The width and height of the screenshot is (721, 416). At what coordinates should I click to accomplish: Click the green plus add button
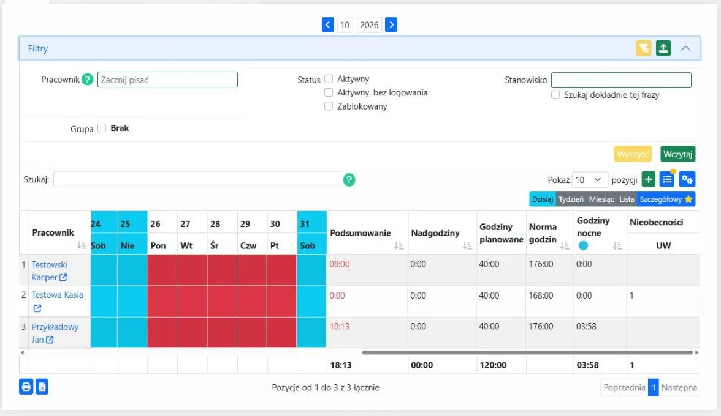point(649,179)
